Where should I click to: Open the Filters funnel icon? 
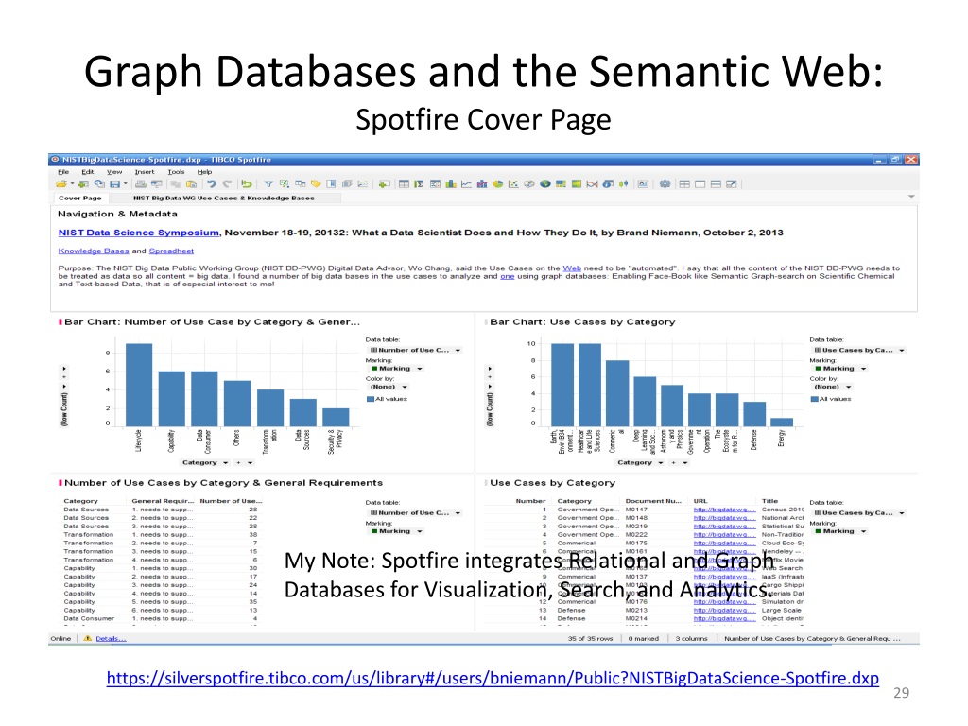(268, 184)
